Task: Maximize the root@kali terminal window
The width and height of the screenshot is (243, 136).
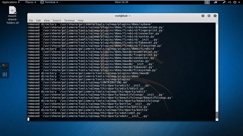Action: click(209, 16)
